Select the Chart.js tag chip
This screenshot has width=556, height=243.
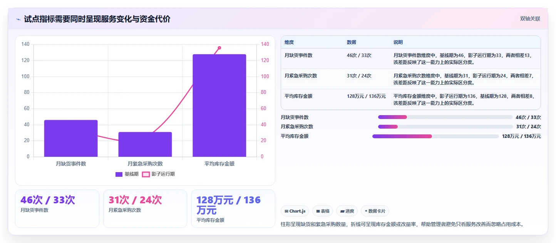click(295, 211)
